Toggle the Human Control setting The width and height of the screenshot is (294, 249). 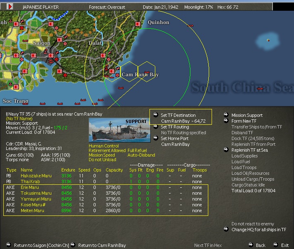(x=103, y=146)
